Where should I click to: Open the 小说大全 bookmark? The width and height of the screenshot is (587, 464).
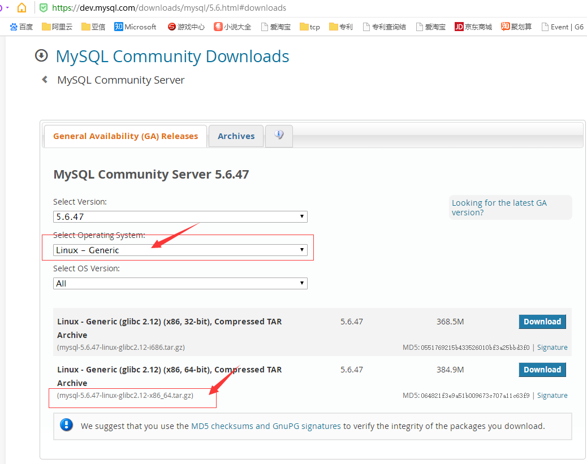232,26
